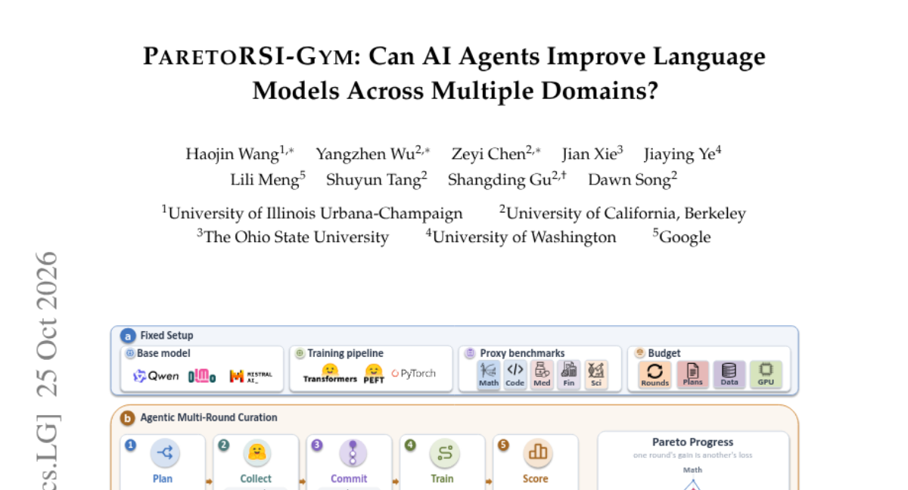Click the 'Budget' label

click(x=664, y=353)
